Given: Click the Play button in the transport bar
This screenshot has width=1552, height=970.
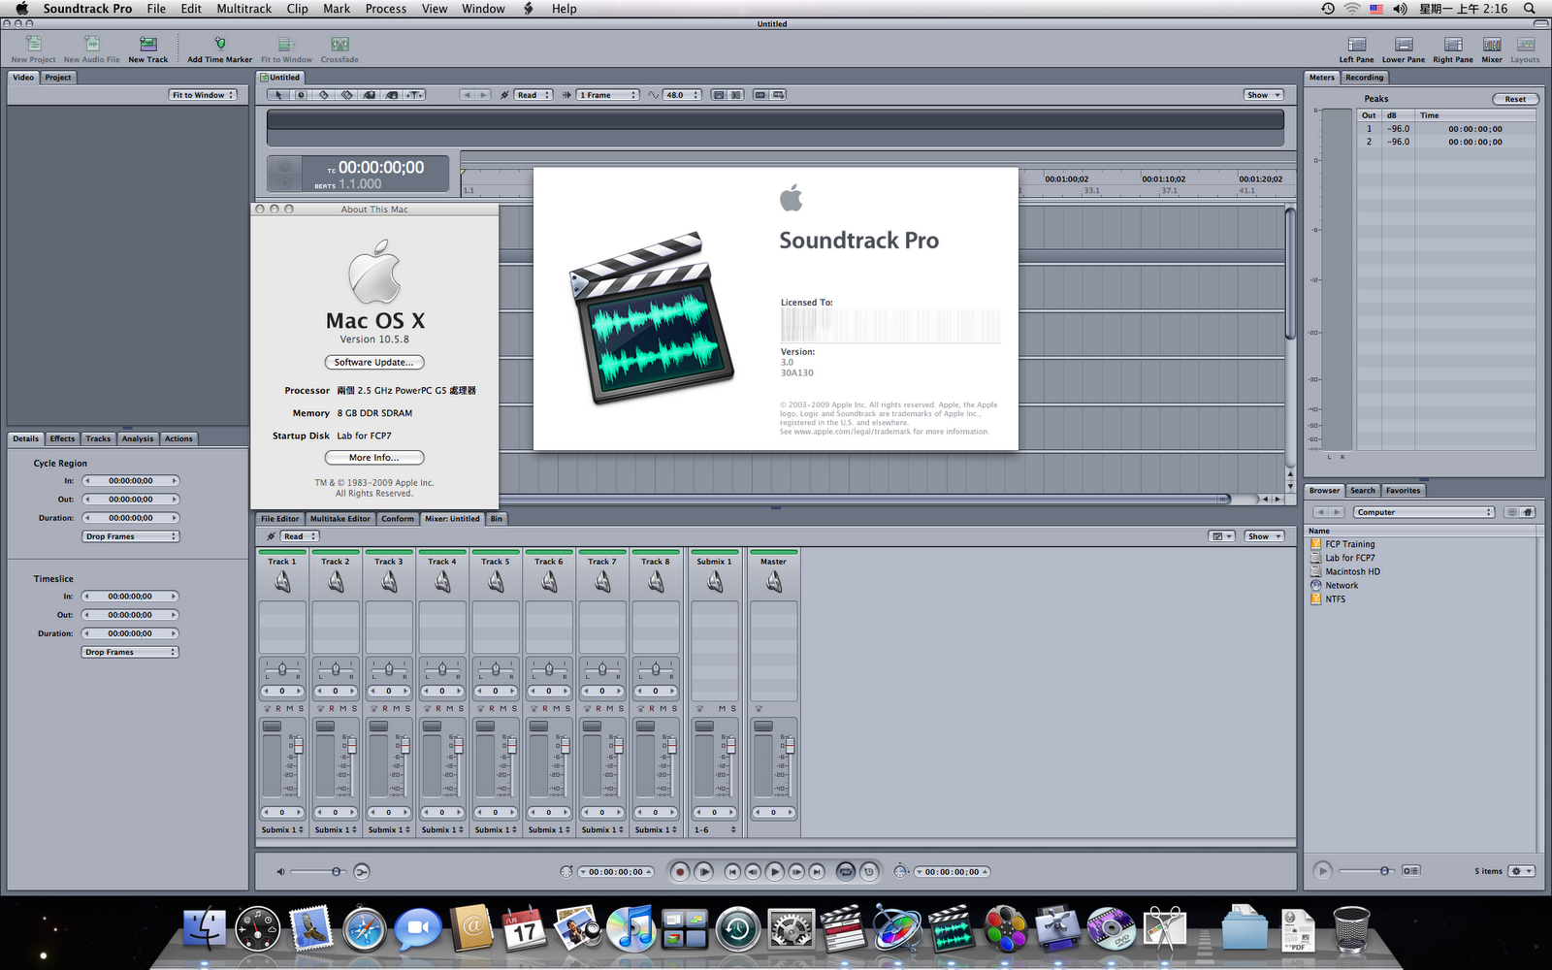Looking at the screenshot, I should pos(774,872).
